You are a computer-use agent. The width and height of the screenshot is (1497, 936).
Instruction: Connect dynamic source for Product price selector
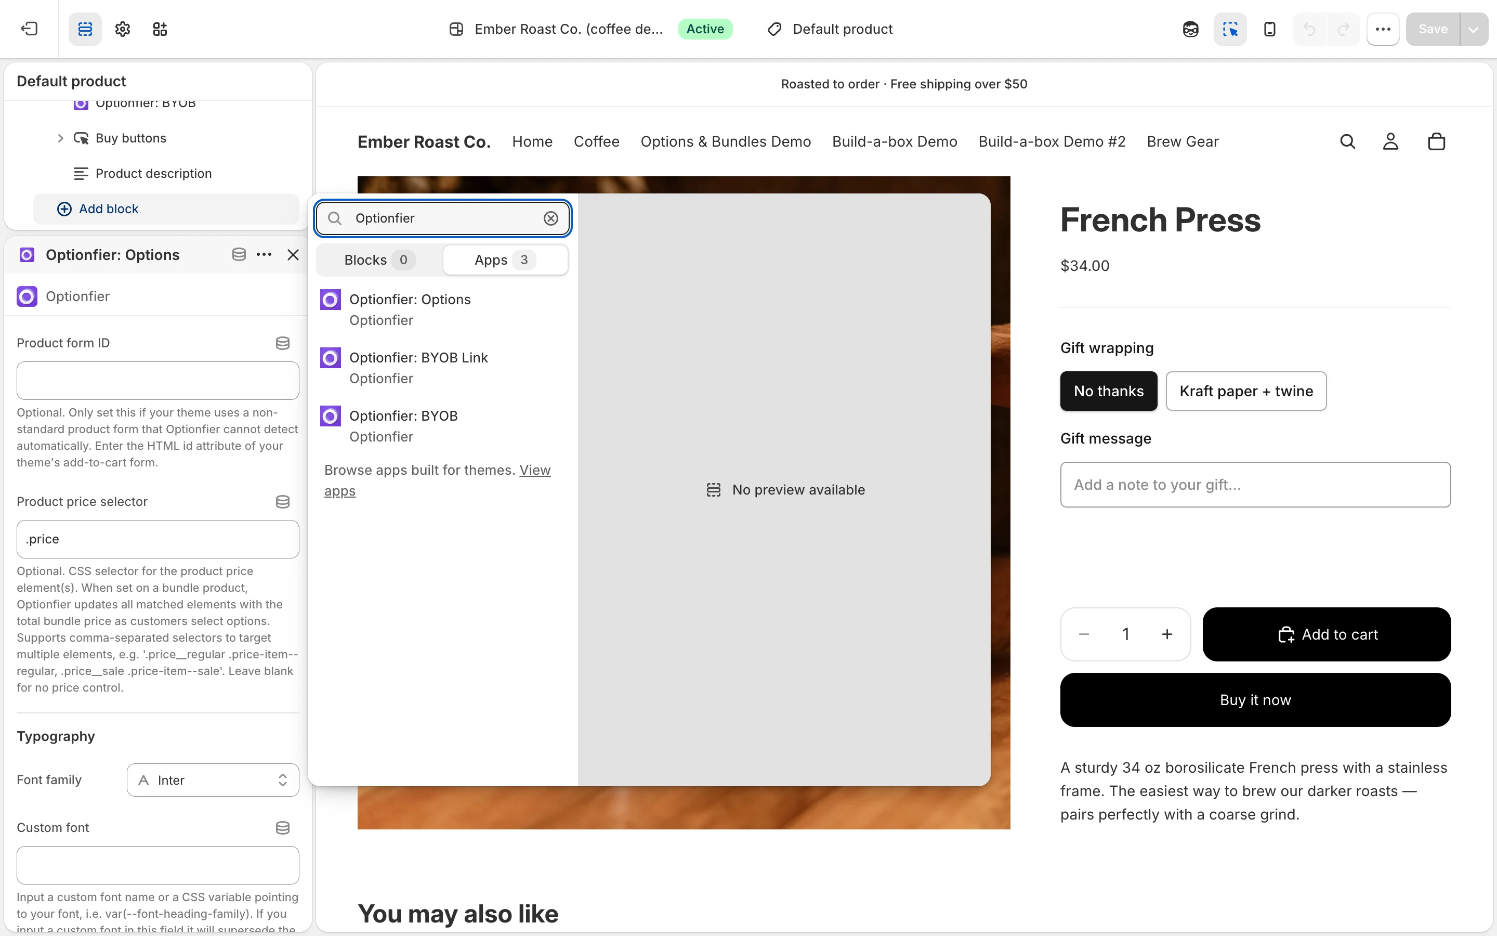283,501
